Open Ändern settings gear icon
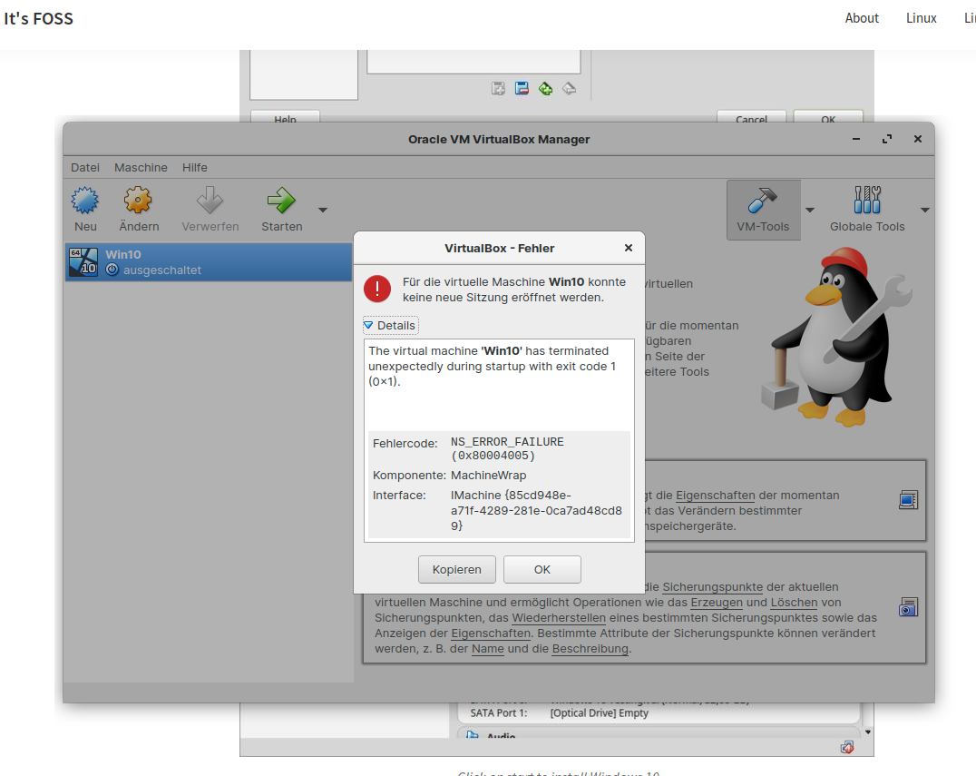This screenshot has height=776, width=976. [138, 201]
